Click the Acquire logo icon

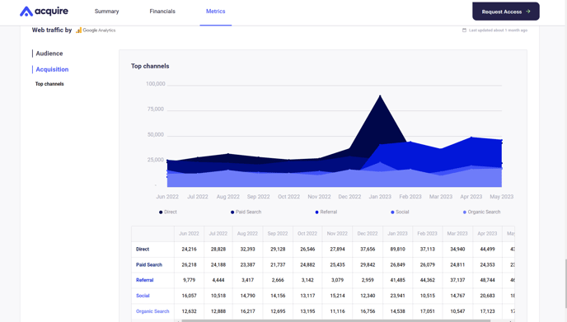[x=26, y=12]
